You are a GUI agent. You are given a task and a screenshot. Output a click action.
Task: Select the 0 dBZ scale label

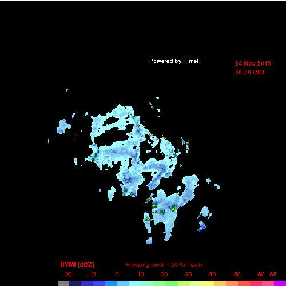117,275
